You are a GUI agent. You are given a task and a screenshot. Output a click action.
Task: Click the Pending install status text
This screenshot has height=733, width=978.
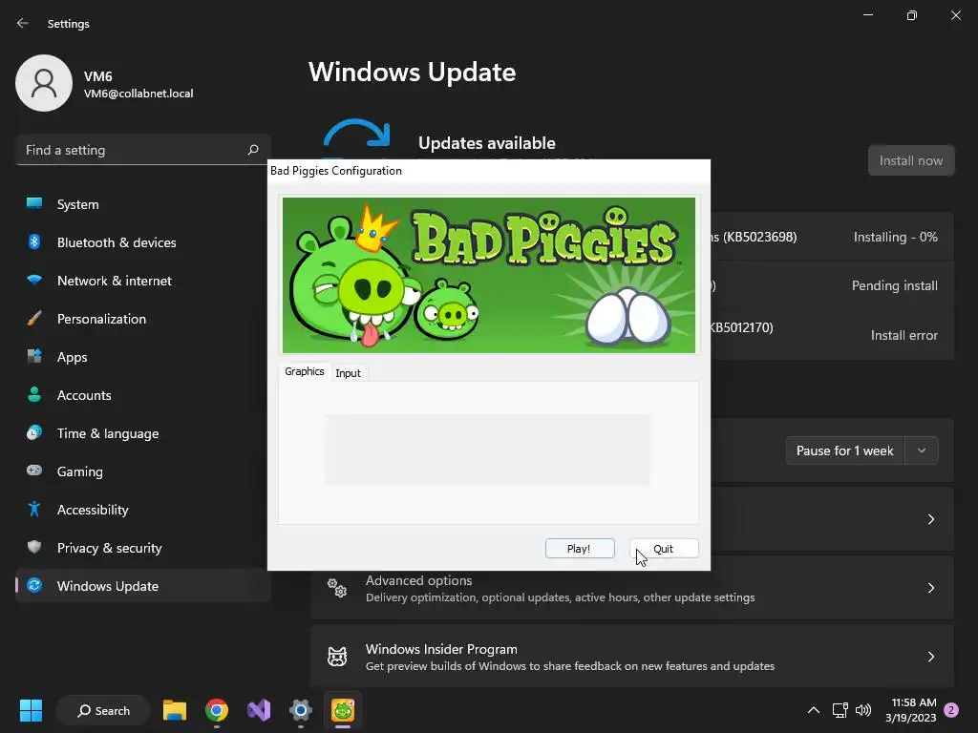pyautogui.click(x=894, y=285)
